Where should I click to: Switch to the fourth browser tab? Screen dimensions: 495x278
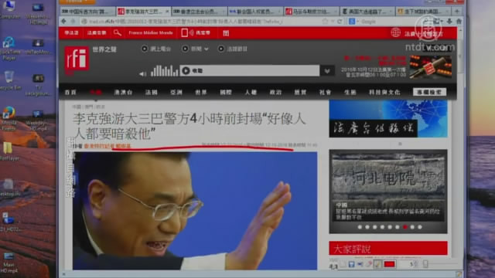(255, 12)
